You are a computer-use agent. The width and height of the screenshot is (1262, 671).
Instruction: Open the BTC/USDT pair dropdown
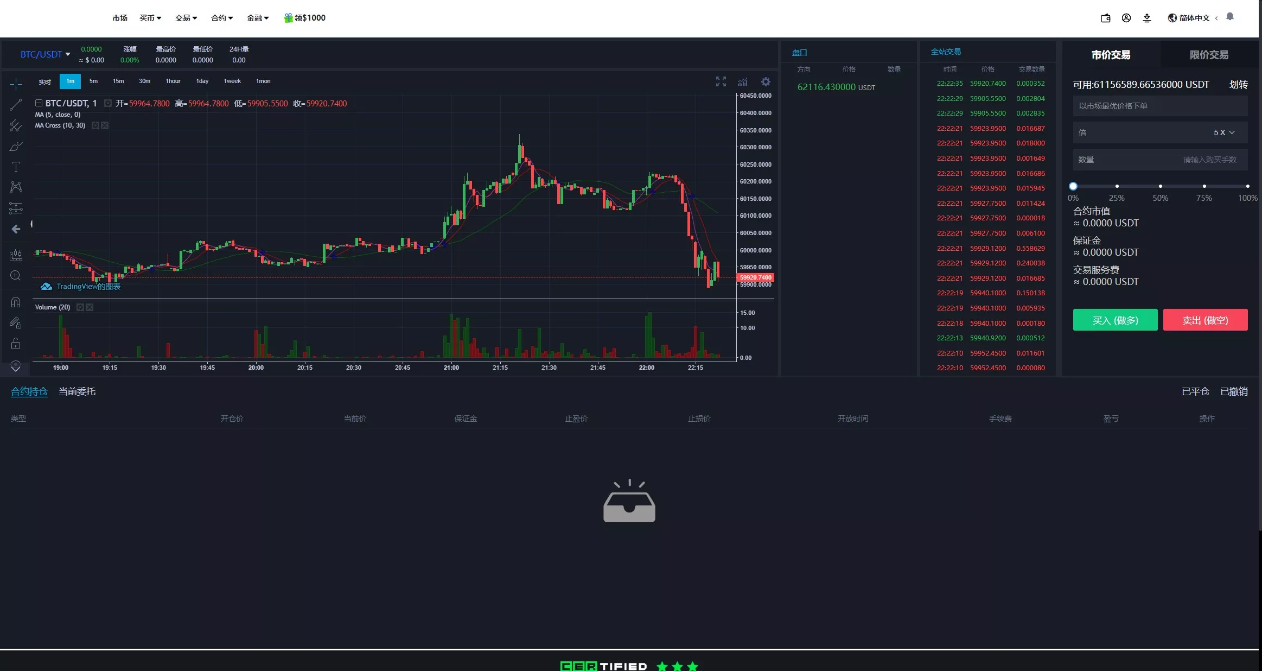pos(46,54)
